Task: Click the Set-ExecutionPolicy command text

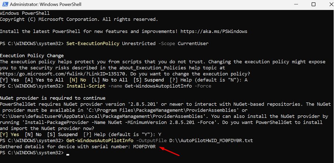Action: [x=93, y=44]
